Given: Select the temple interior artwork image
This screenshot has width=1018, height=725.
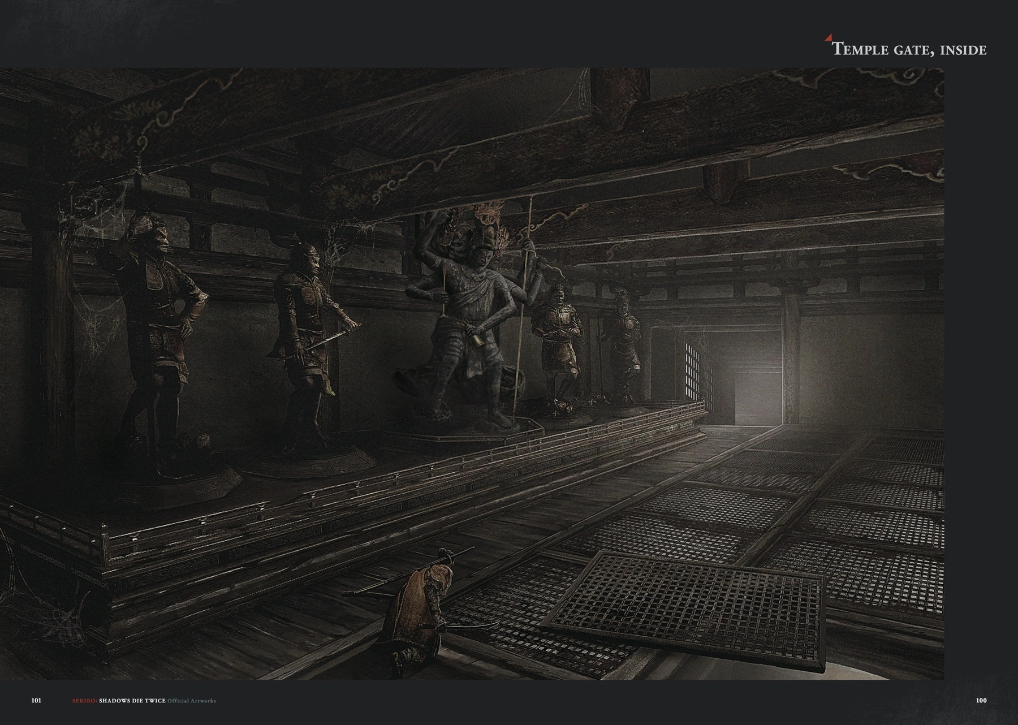Looking at the screenshot, I should click(472, 374).
